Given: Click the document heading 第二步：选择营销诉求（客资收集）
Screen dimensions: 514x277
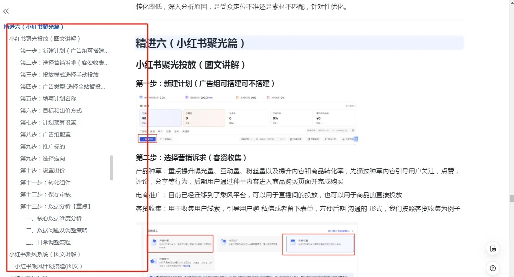Looking at the screenshot, I should 192,158.
